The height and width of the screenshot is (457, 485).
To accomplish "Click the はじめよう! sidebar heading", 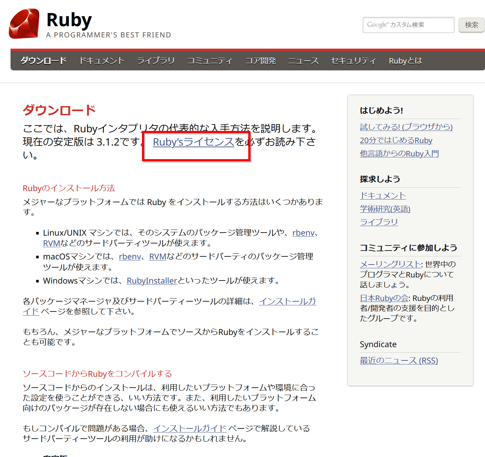I will pyautogui.click(x=381, y=111).
